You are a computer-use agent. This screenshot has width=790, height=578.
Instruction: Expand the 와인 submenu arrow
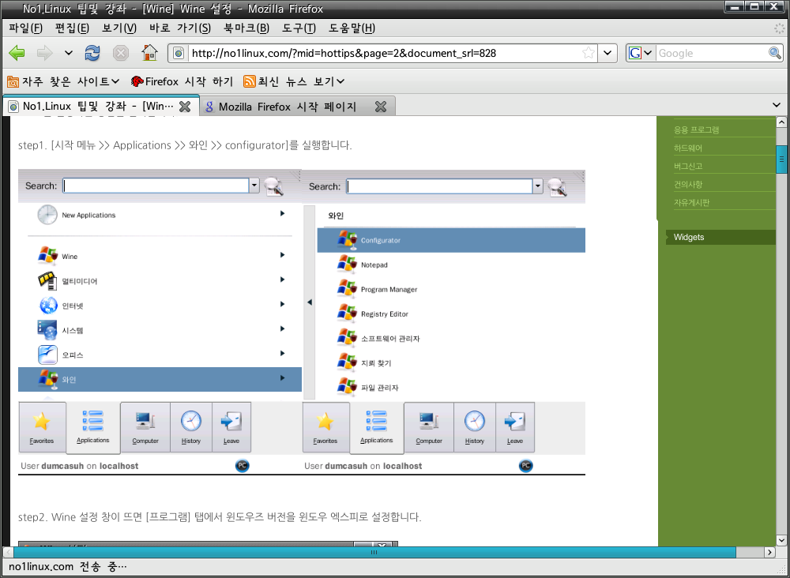click(x=283, y=378)
